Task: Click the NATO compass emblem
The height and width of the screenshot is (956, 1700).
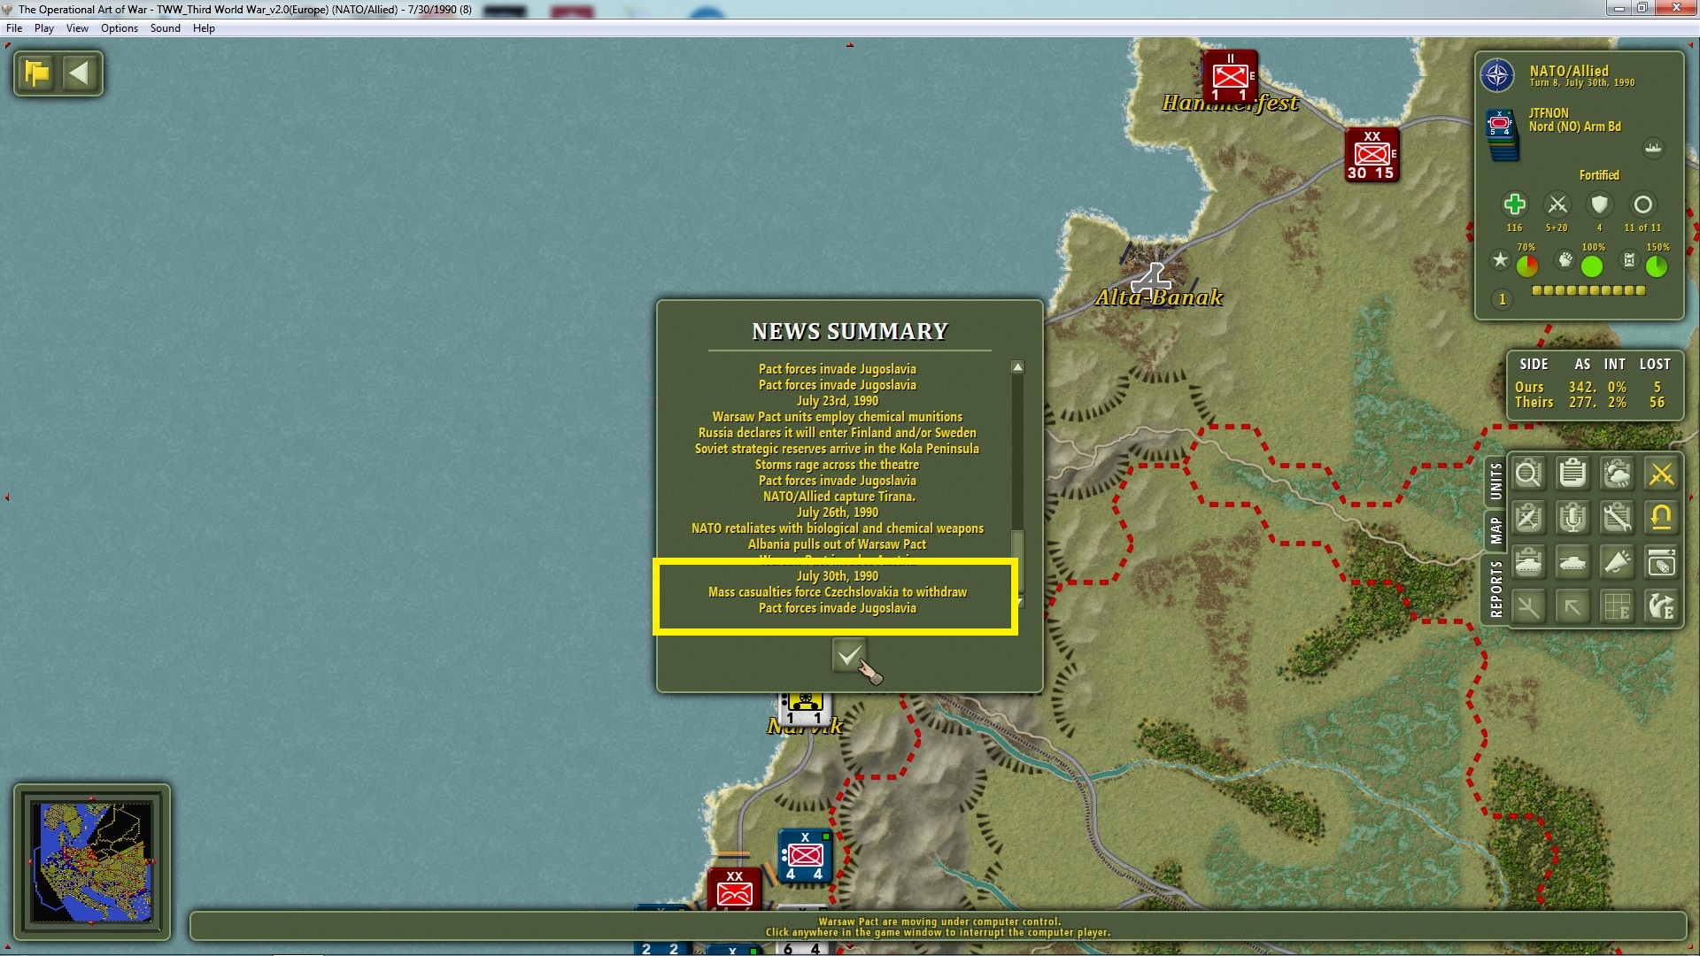Action: tap(1497, 75)
